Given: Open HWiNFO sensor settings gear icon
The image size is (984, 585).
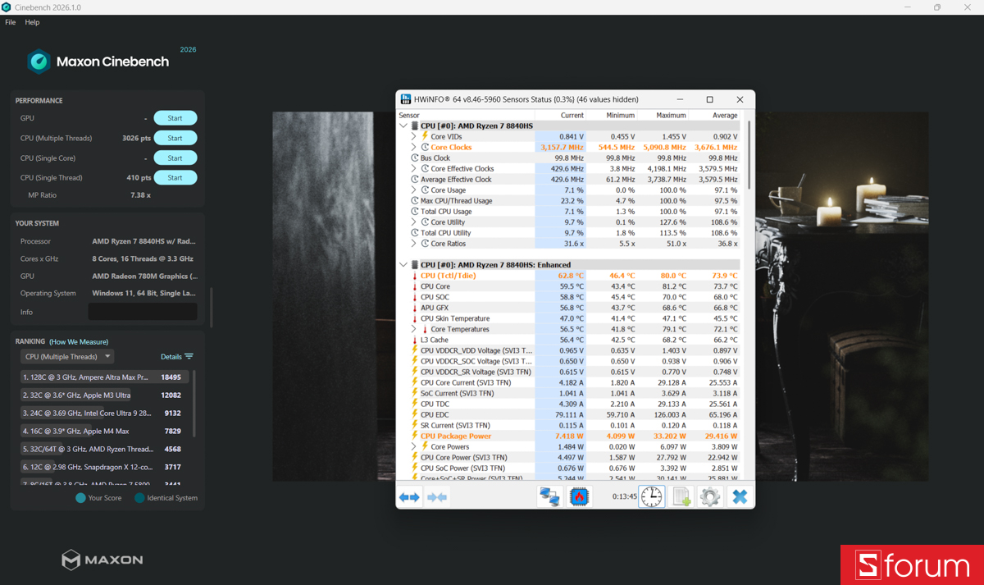Looking at the screenshot, I should (710, 496).
